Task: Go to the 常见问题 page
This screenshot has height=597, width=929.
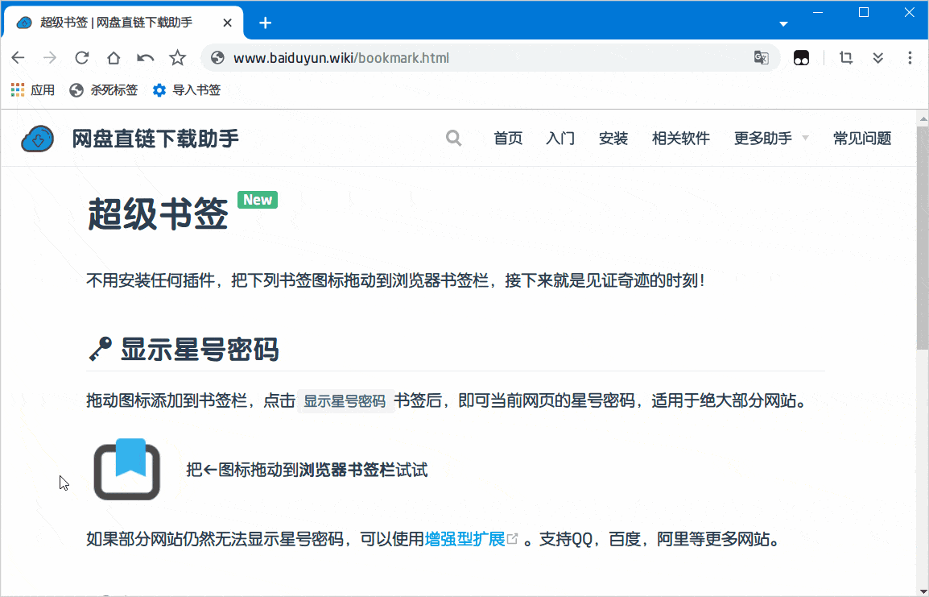Action: click(x=862, y=138)
